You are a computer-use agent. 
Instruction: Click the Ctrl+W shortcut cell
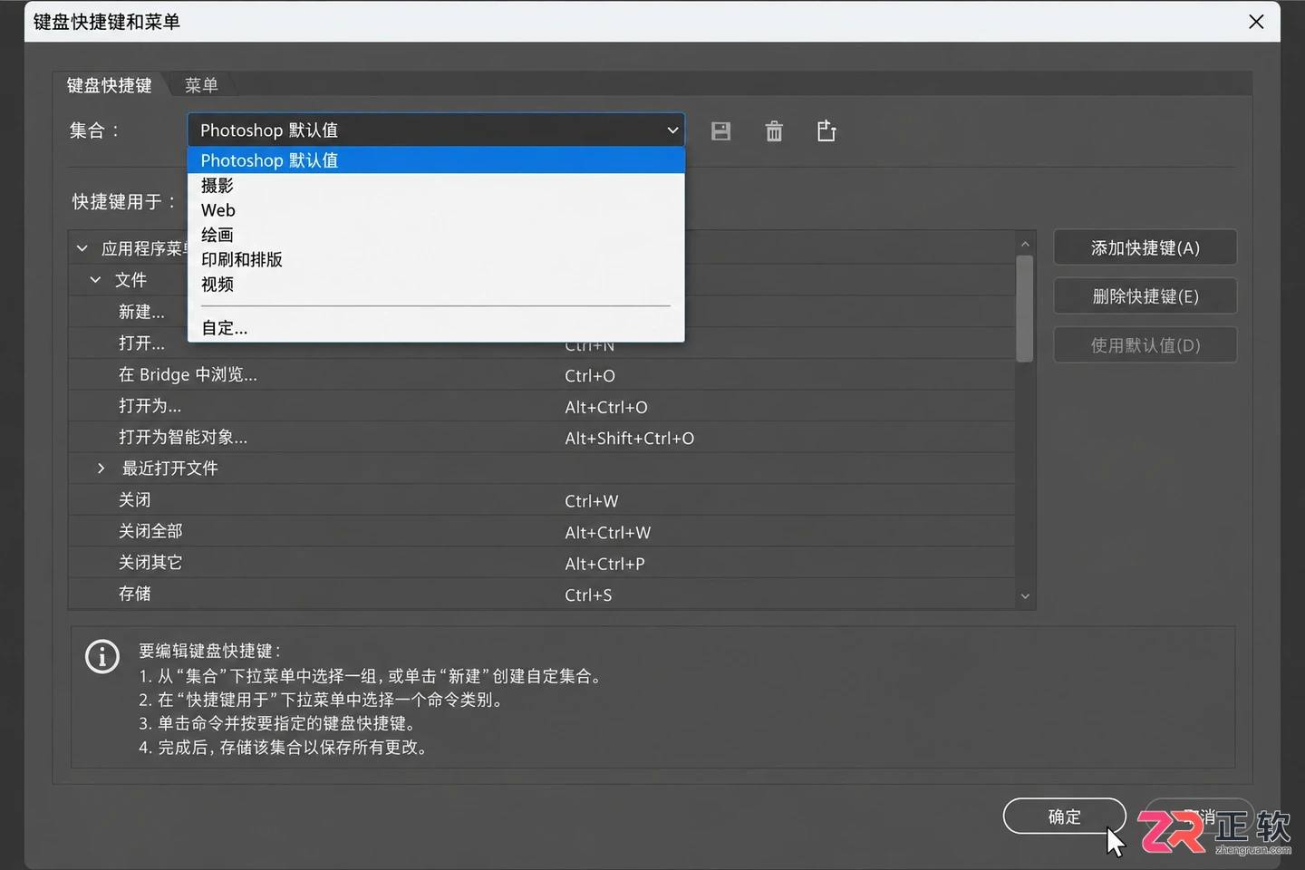coord(592,501)
